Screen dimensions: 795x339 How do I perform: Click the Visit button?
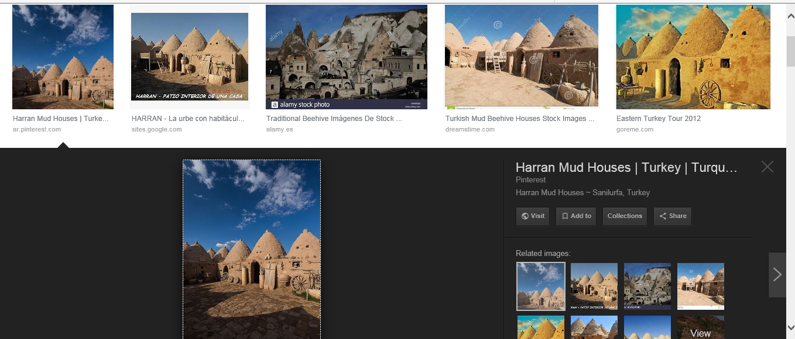tap(533, 216)
